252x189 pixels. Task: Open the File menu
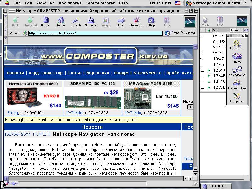pyautogui.click(x=17, y=3)
